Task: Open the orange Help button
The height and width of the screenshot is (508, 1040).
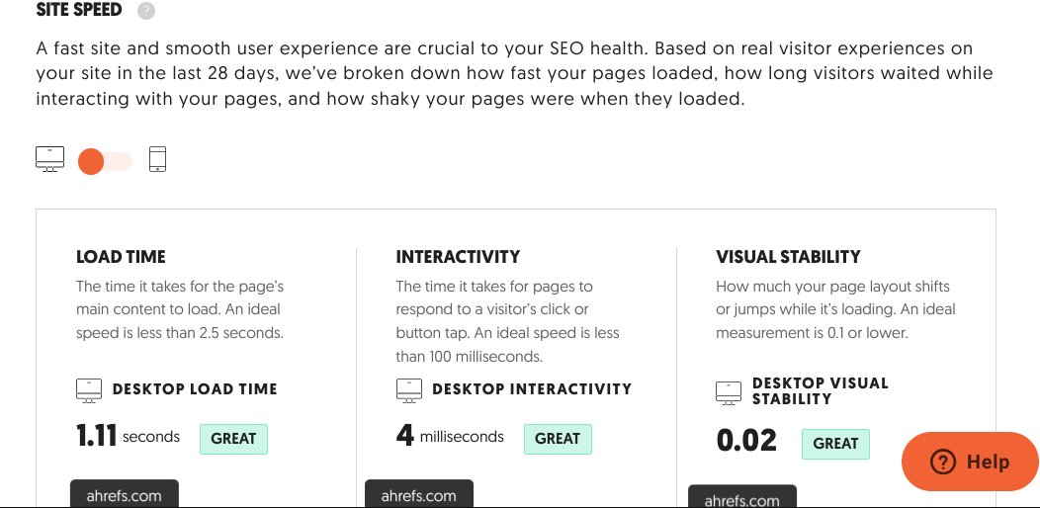Action: click(x=971, y=462)
